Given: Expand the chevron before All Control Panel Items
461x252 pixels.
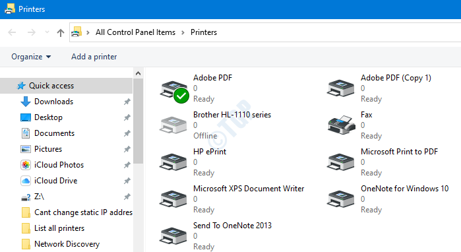Looking at the screenshot, I should [88, 32].
